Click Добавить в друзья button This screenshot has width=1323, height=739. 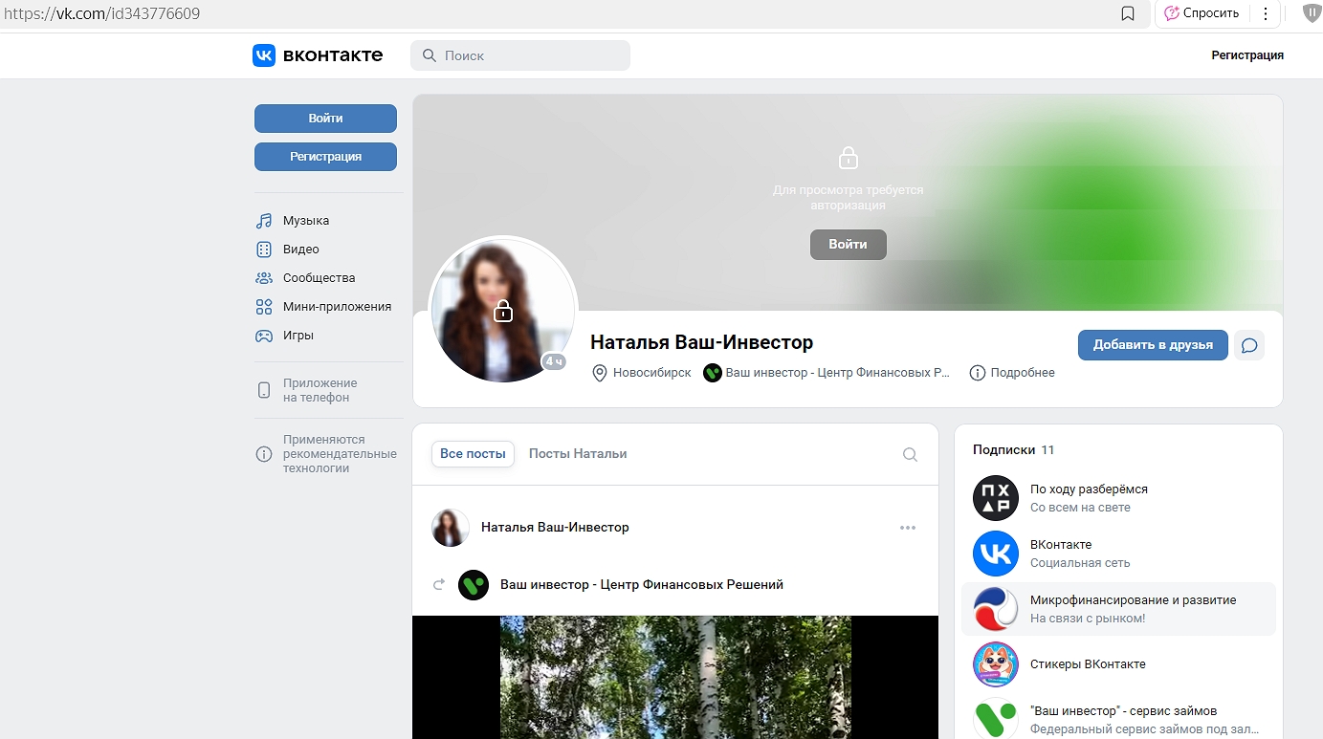coord(1153,345)
